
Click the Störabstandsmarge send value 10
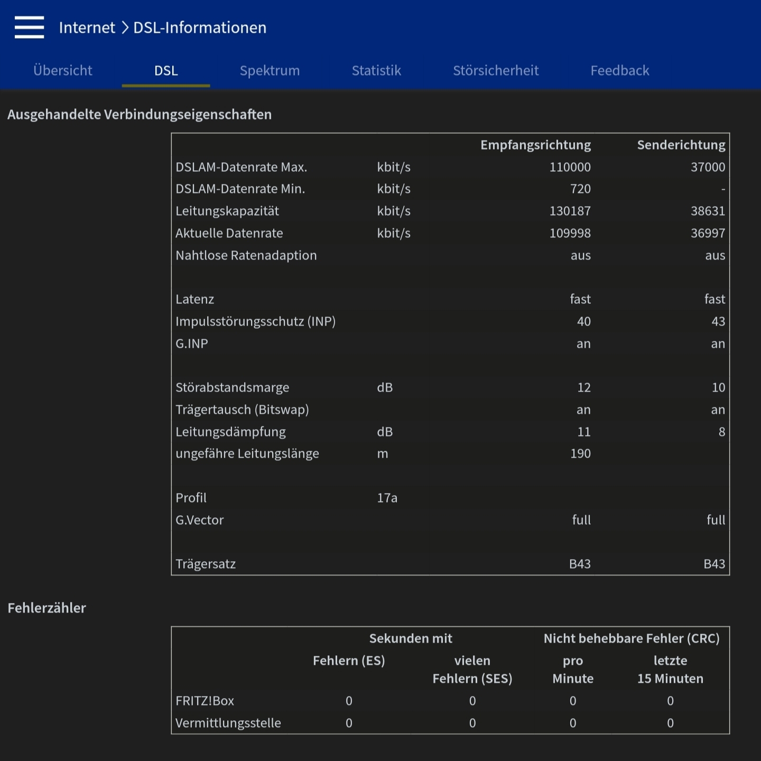719,387
